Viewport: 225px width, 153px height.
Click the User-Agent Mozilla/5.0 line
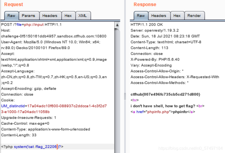tap(51, 42)
